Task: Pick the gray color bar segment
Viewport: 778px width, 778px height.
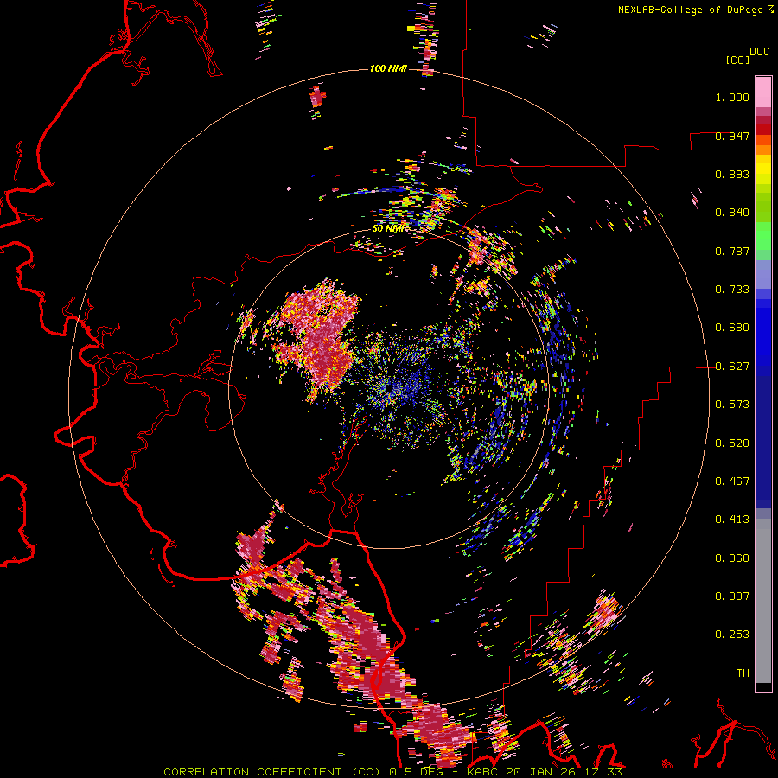Action: point(763,601)
